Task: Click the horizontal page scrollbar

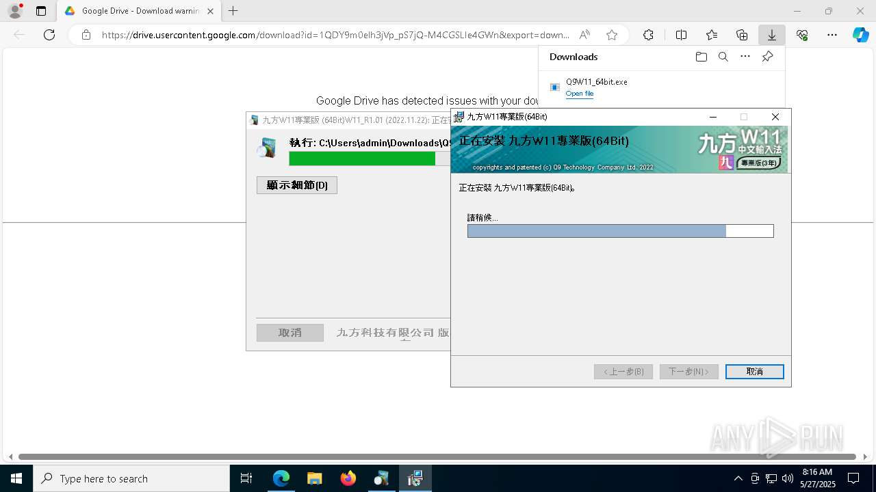Action: coord(437,456)
